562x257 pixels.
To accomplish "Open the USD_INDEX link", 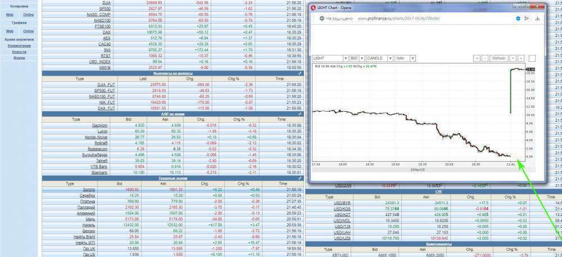I will click(100, 62).
